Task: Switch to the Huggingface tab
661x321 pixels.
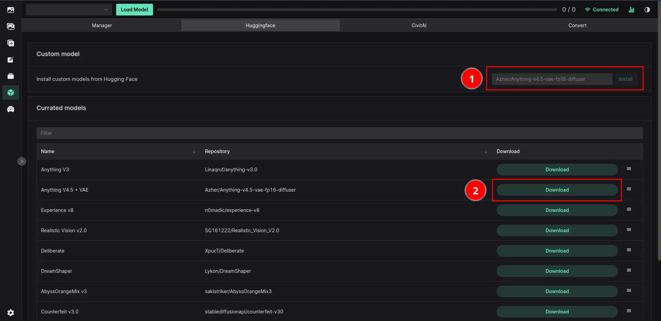Action: point(261,25)
